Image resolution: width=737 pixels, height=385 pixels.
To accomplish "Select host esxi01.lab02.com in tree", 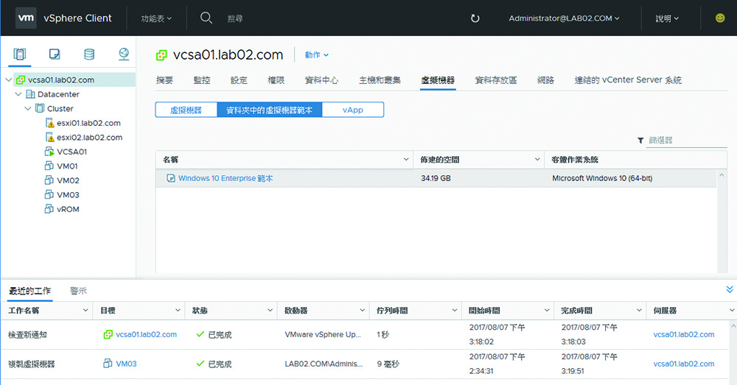I will [x=89, y=123].
